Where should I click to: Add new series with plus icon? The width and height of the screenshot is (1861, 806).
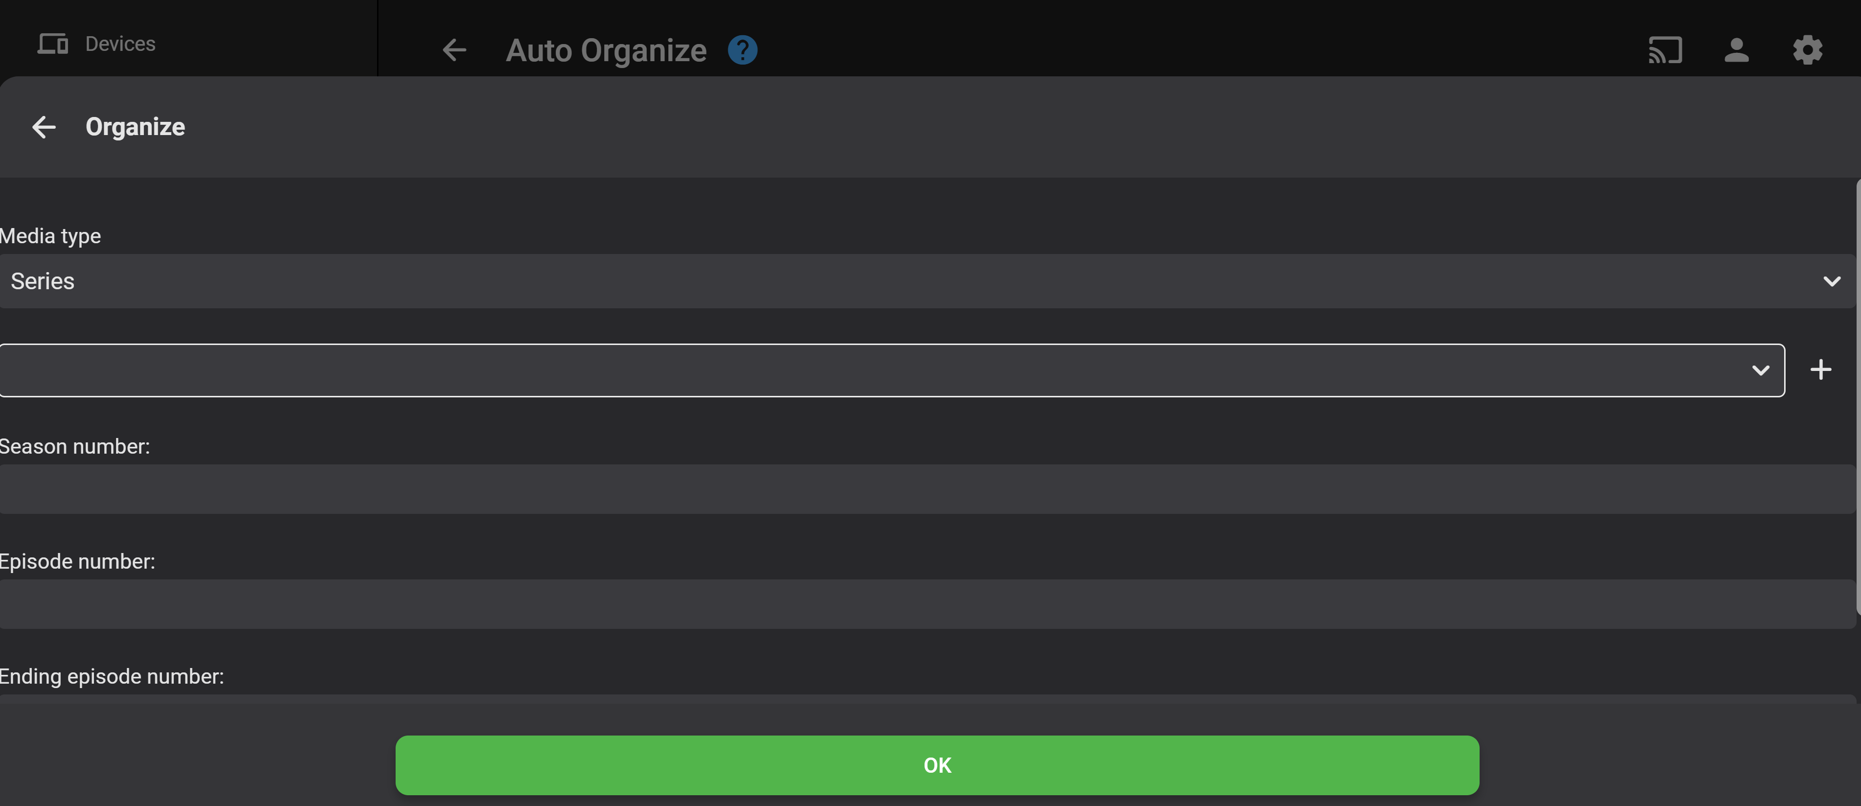pyautogui.click(x=1820, y=370)
